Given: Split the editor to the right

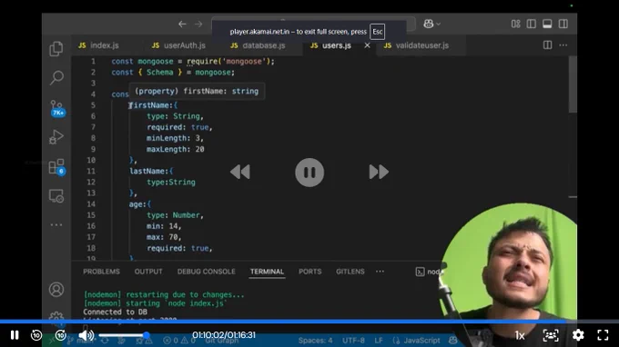Looking at the screenshot, I should (548, 45).
